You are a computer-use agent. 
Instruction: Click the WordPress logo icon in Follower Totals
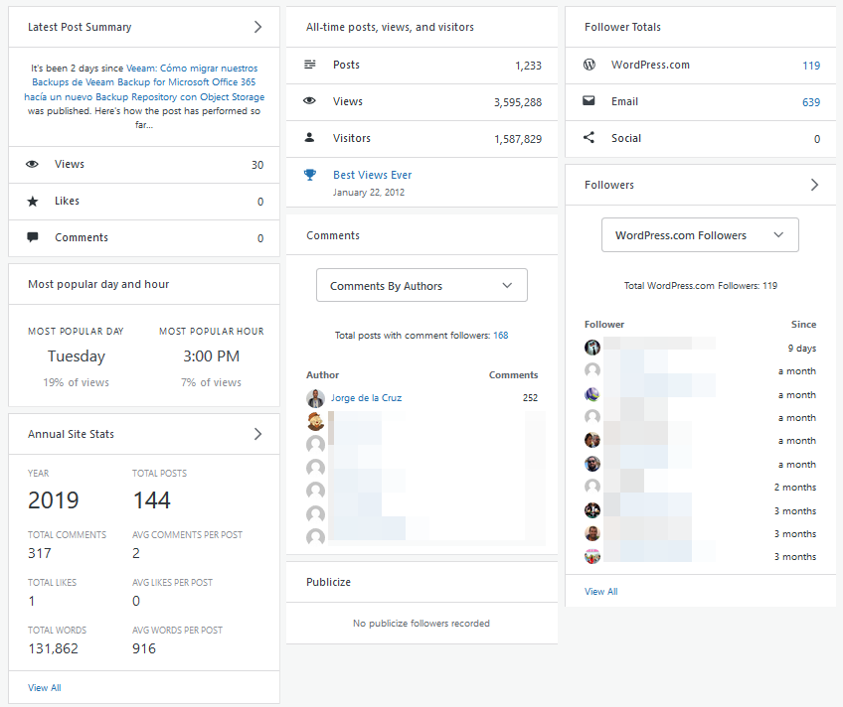[590, 65]
